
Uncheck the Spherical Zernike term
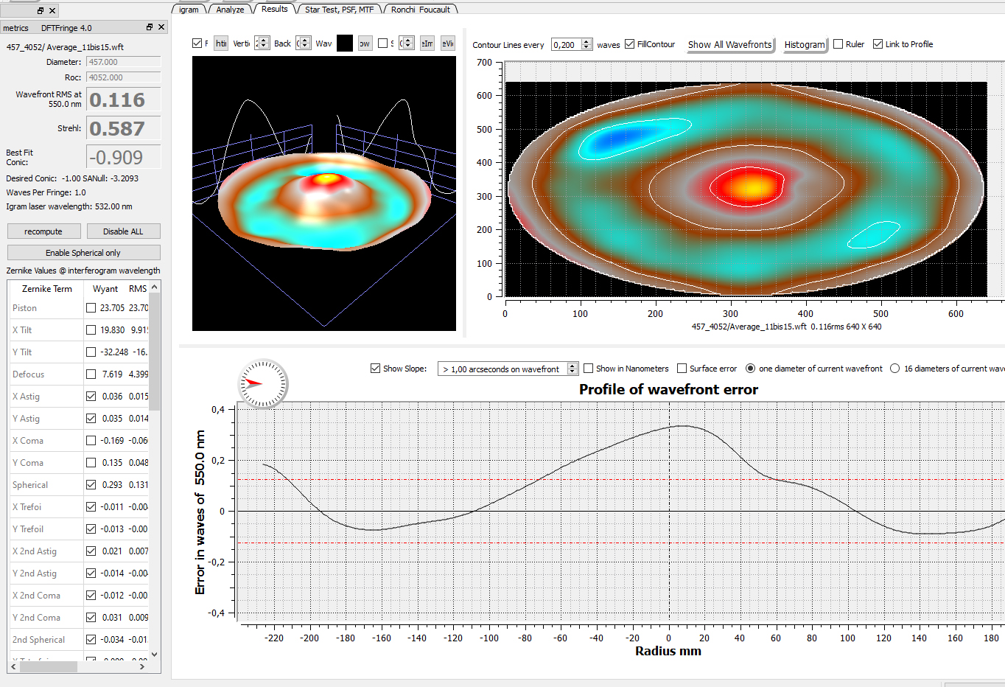click(91, 485)
